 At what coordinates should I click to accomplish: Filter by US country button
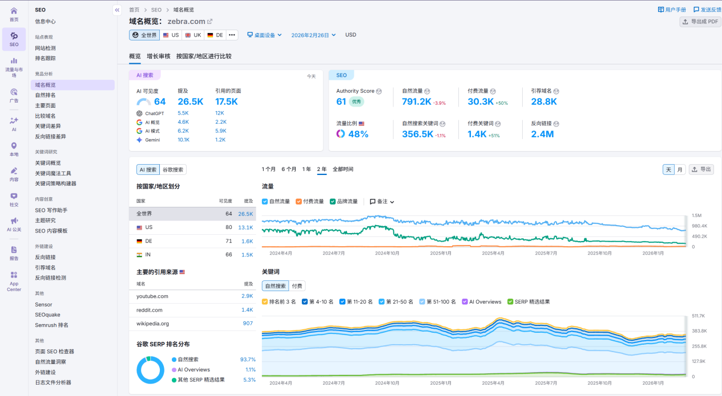pyautogui.click(x=171, y=35)
